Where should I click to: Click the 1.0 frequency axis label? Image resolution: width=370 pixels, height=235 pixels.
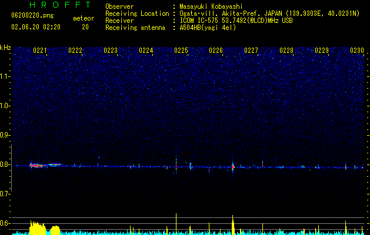click(x=5, y=106)
